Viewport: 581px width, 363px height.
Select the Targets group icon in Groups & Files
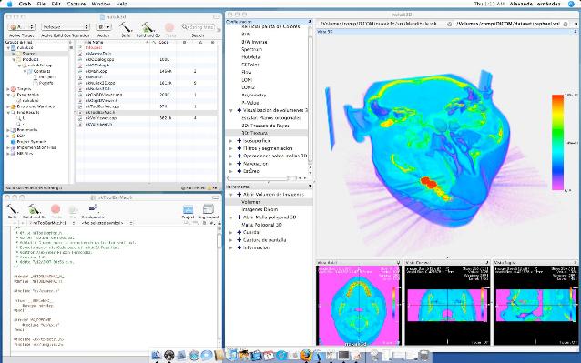[x=14, y=89]
